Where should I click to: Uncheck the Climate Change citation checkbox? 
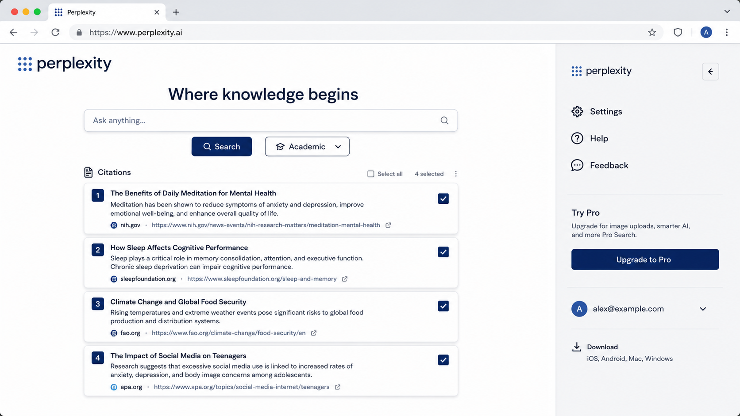(x=443, y=306)
